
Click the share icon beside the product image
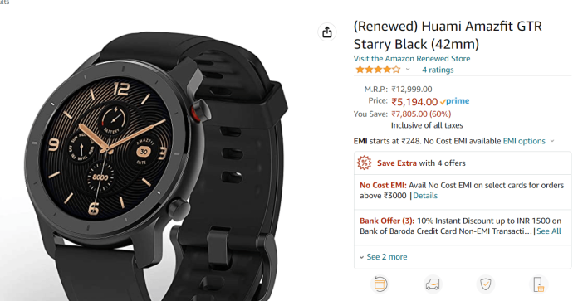coord(327,32)
